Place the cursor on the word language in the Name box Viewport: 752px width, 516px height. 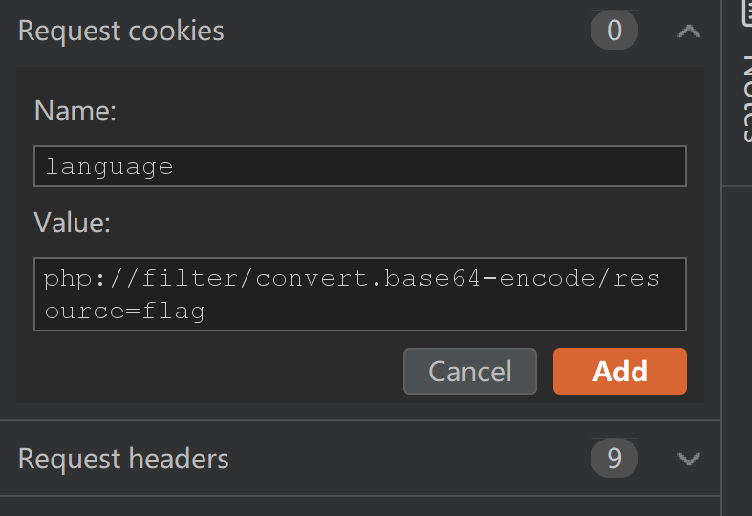point(109,167)
